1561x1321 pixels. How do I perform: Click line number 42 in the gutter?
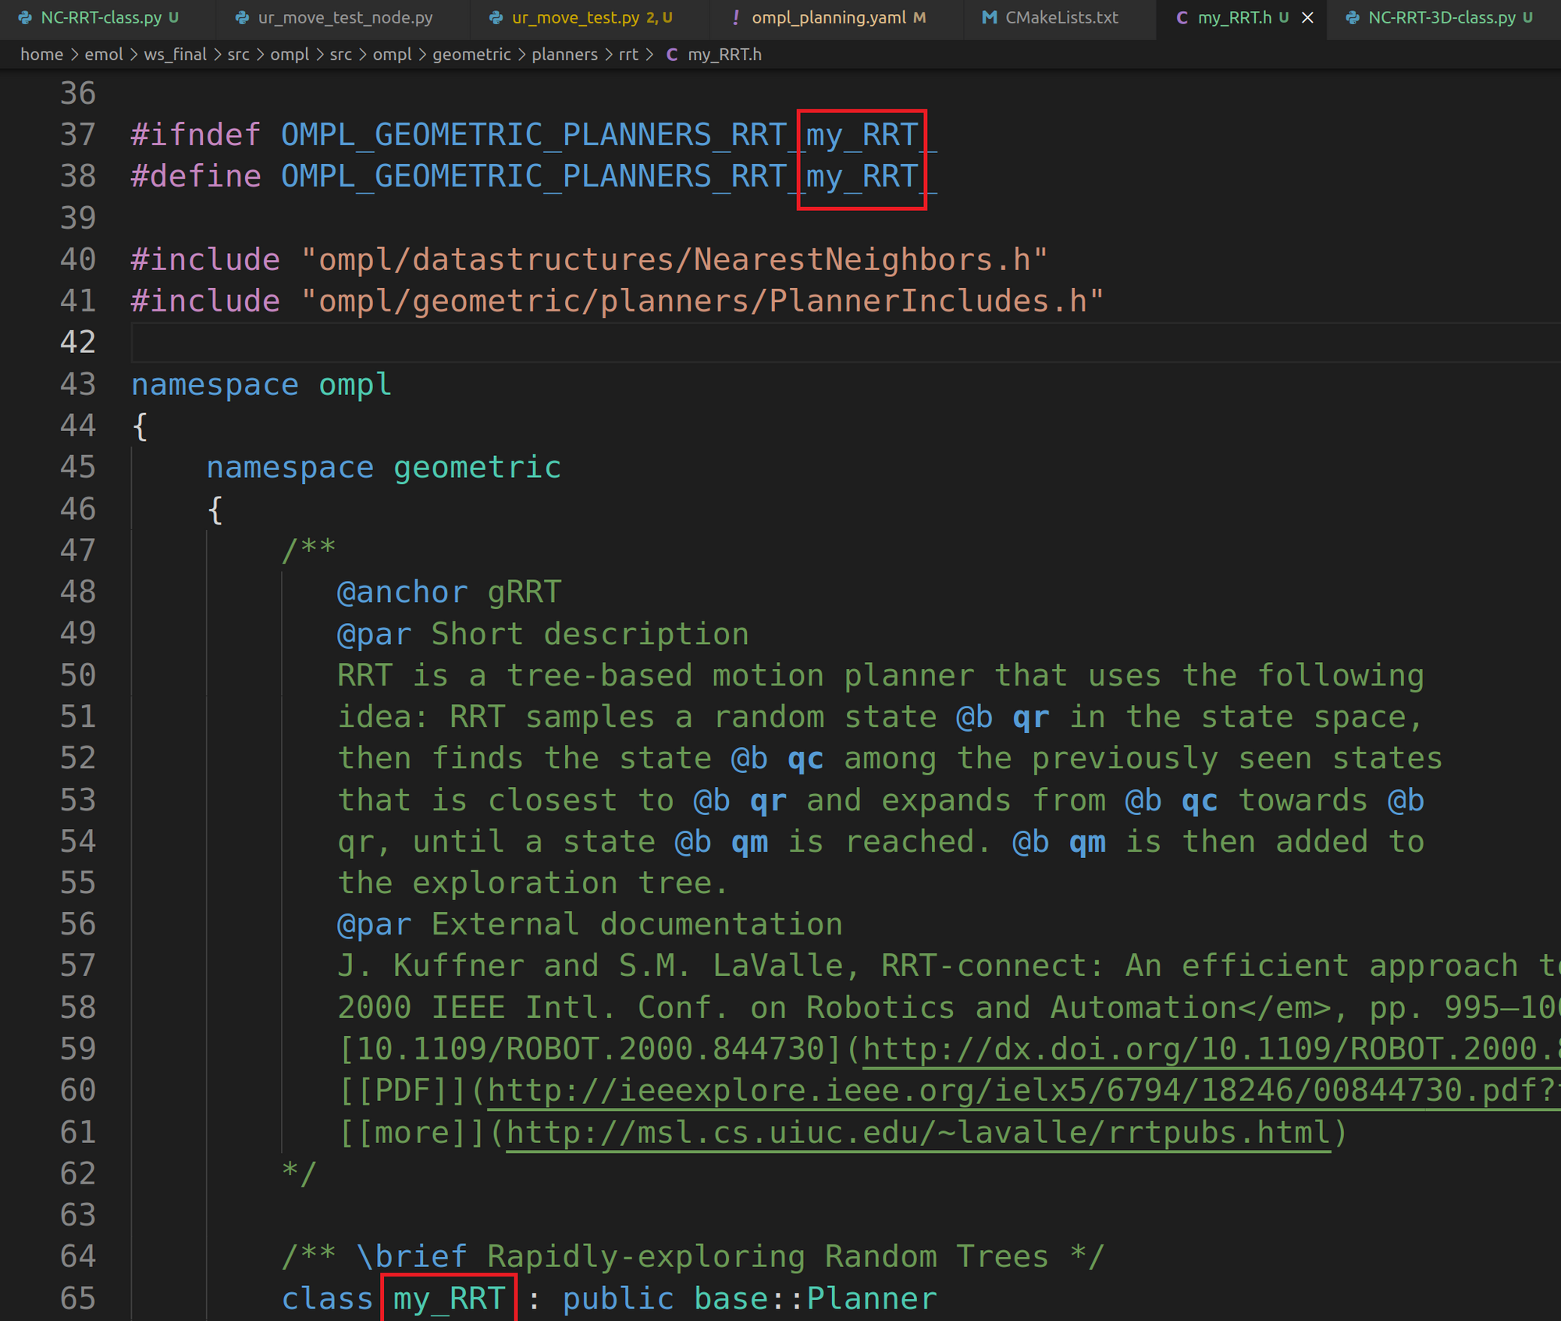tap(77, 342)
